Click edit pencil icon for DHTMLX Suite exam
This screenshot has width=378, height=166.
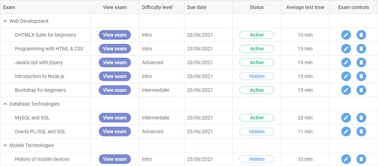[x=346, y=35]
